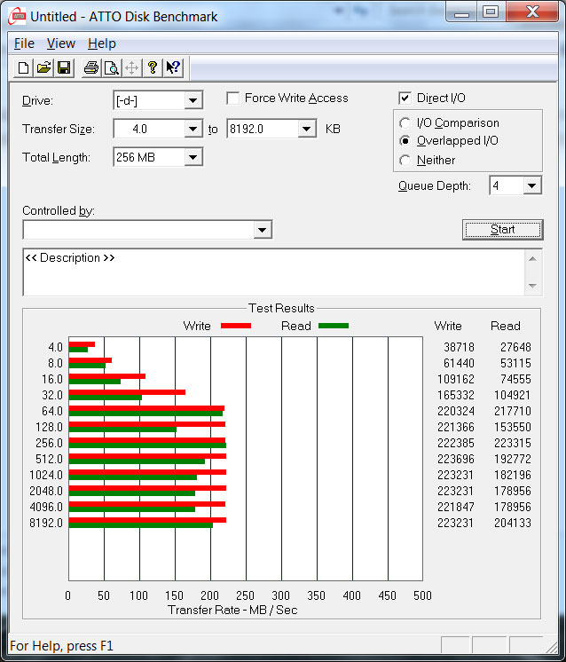Select the I/O Comparison radio button
The height and width of the screenshot is (662, 566).
pos(405,122)
